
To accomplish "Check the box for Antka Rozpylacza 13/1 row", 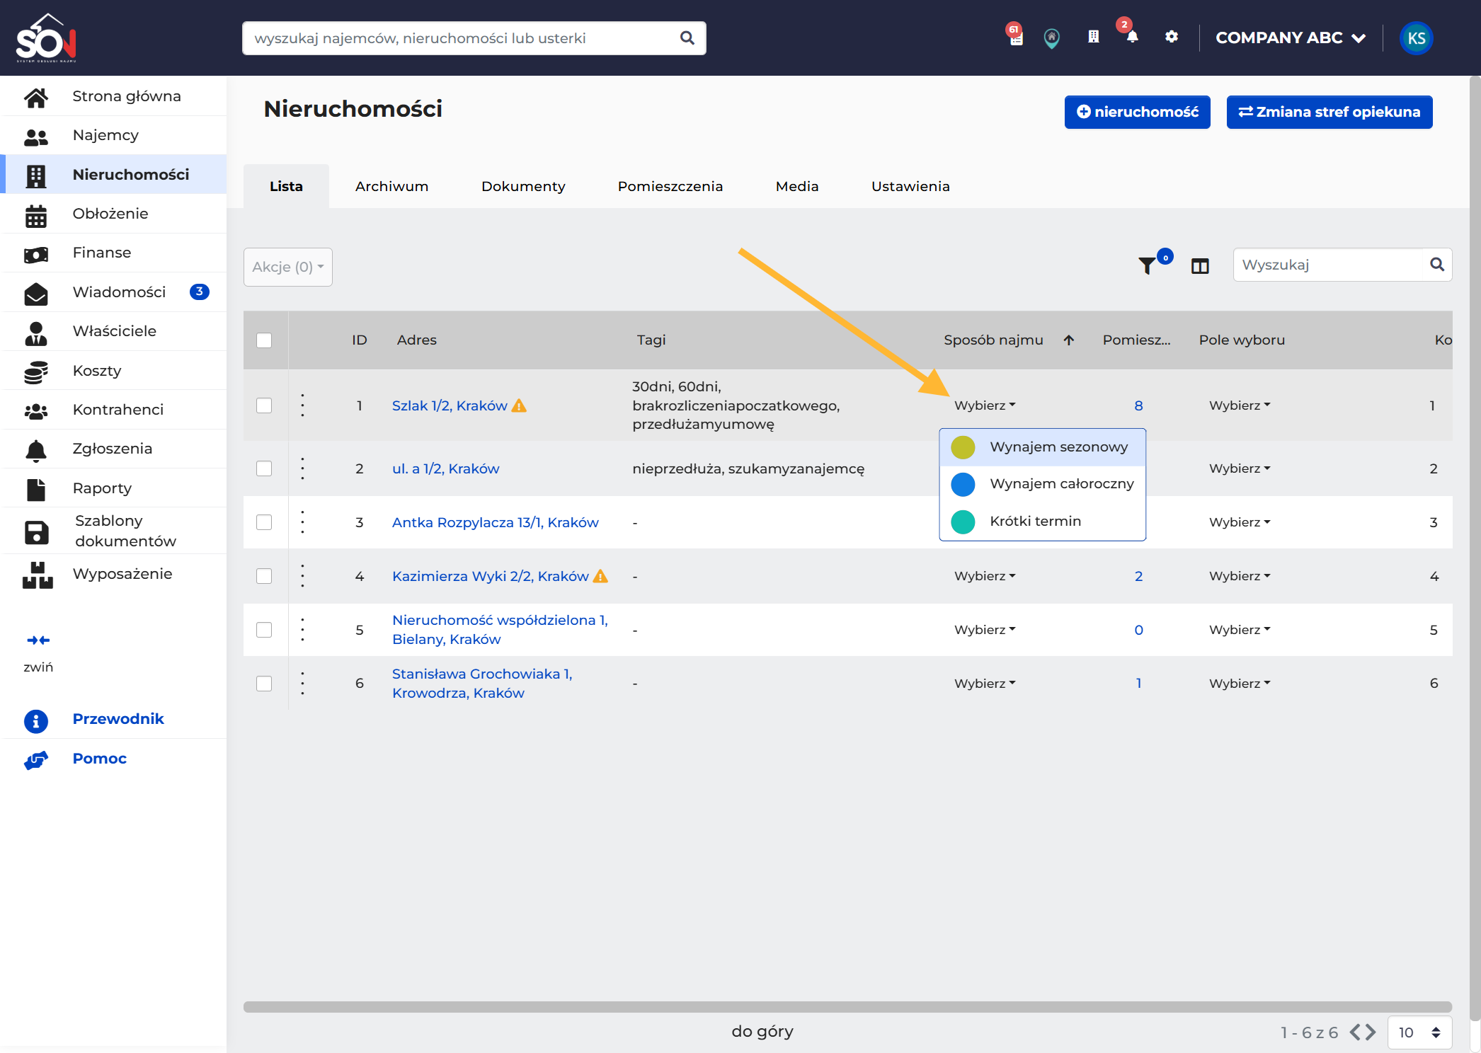I will (264, 522).
